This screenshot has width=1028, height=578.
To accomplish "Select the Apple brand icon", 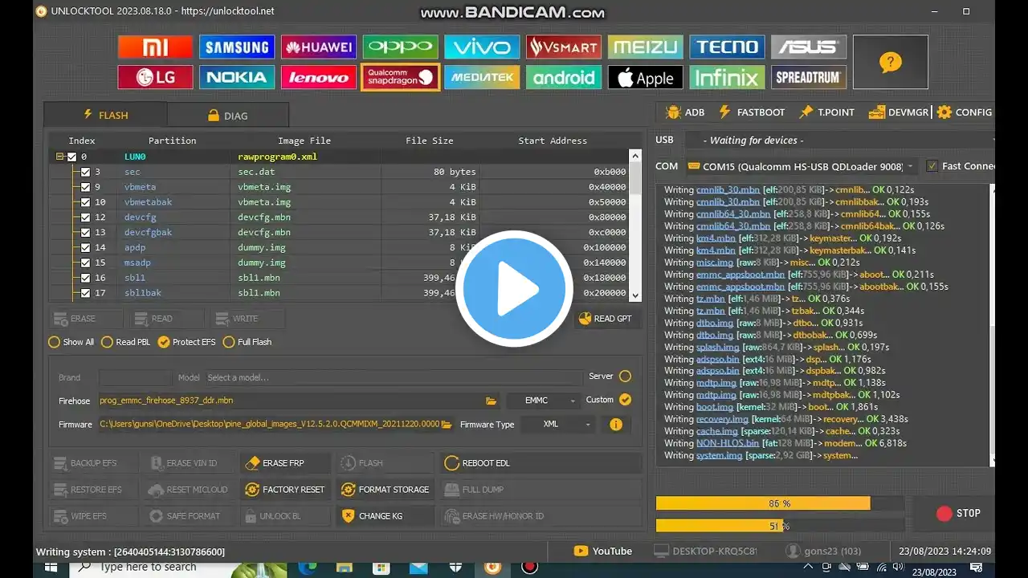I will 645,77.
